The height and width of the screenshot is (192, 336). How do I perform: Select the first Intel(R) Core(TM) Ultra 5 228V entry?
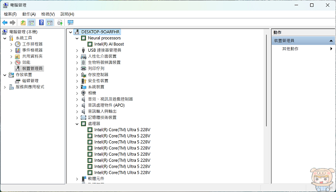[122, 130]
